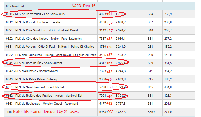Select case count 2360 for Petite Patrie
Image resolution: width=201 pixels, height=117 pixels.
103,79
